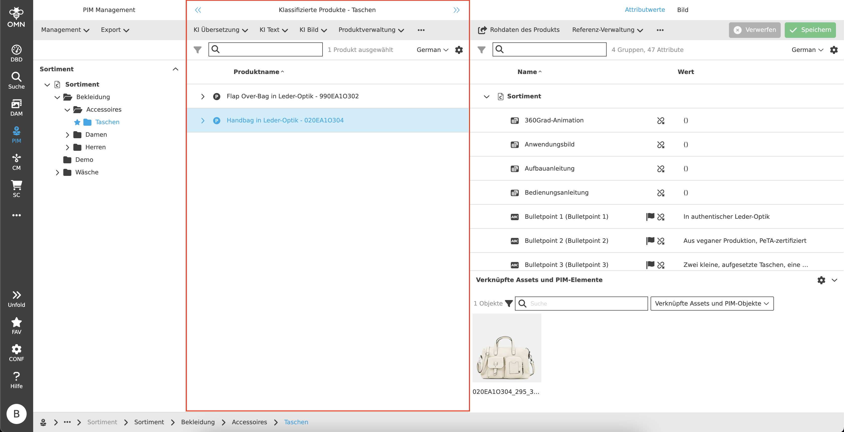Open the linked handbag image thumbnail
The image size is (844, 432).
coord(507,348)
